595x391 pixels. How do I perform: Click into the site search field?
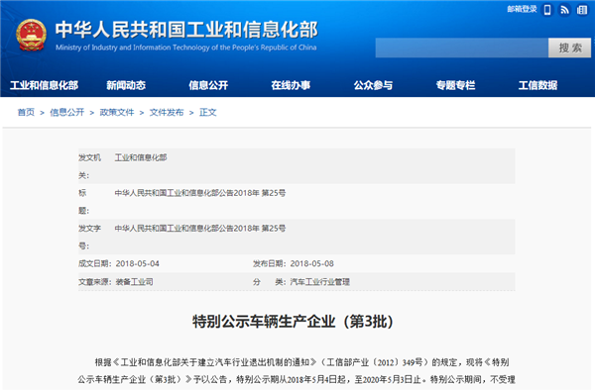click(x=462, y=48)
